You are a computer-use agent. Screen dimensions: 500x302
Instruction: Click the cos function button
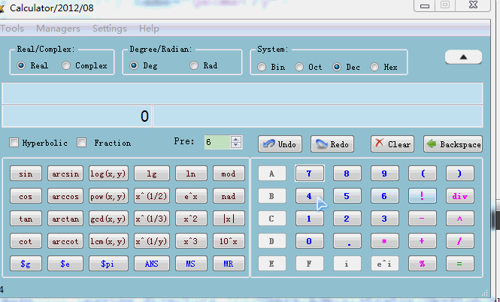point(26,196)
